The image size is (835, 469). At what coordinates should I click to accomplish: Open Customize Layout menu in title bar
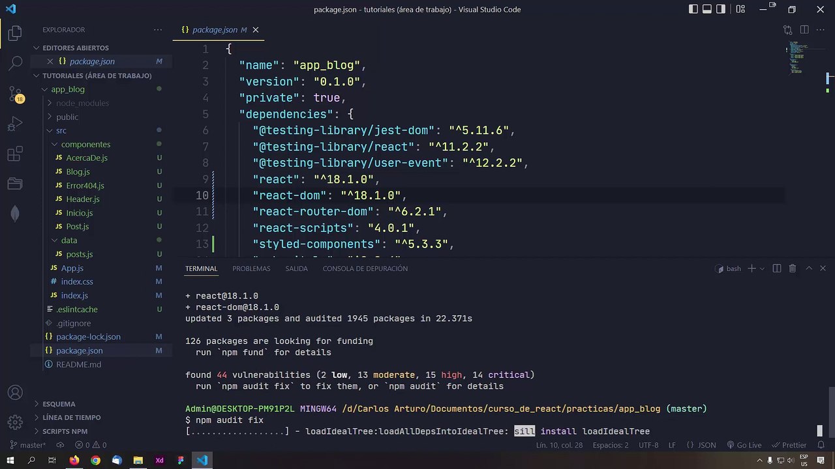pyautogui.click(x=740, y=9)
